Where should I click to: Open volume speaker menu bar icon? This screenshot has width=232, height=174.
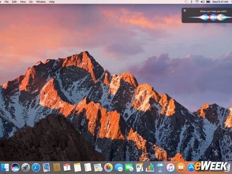203,2
